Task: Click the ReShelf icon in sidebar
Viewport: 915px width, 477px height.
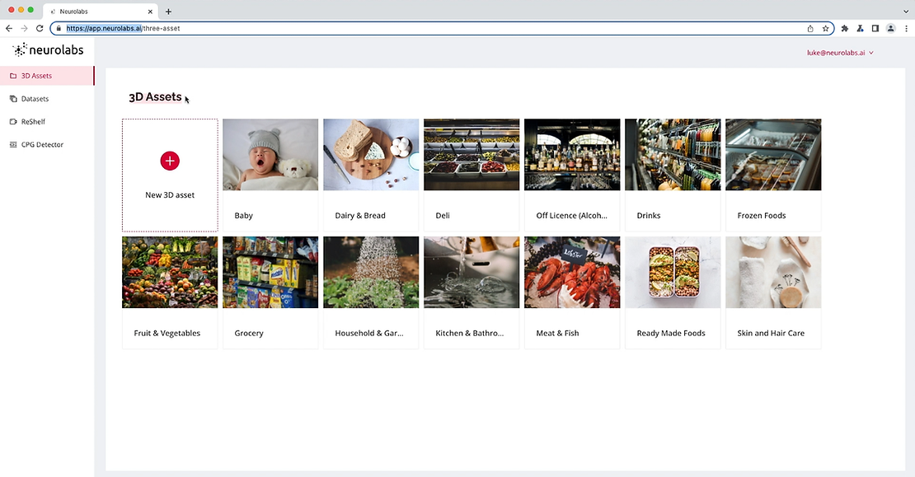Action: pyautogui.click(x=13, y=121)
